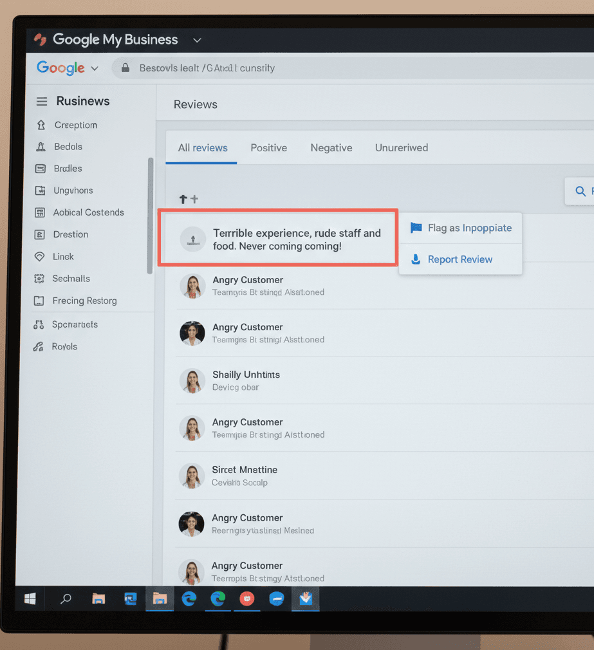The width and height of the screenshot is (594, 650).
Task: Click the Report Review download-style icon
Action: click(416, 259)
